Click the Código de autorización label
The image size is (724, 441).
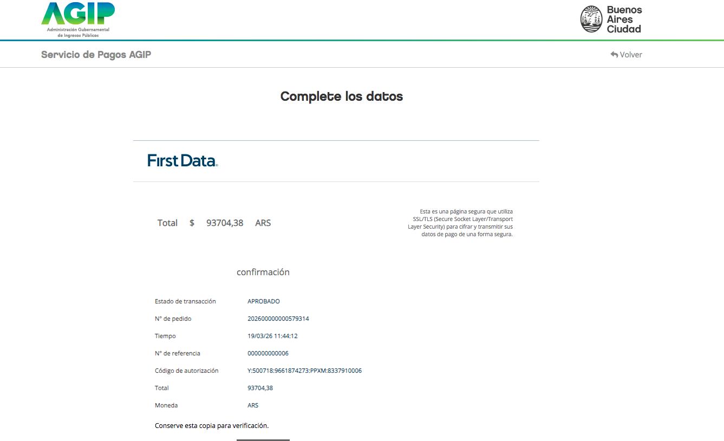[x=187, y=371]
